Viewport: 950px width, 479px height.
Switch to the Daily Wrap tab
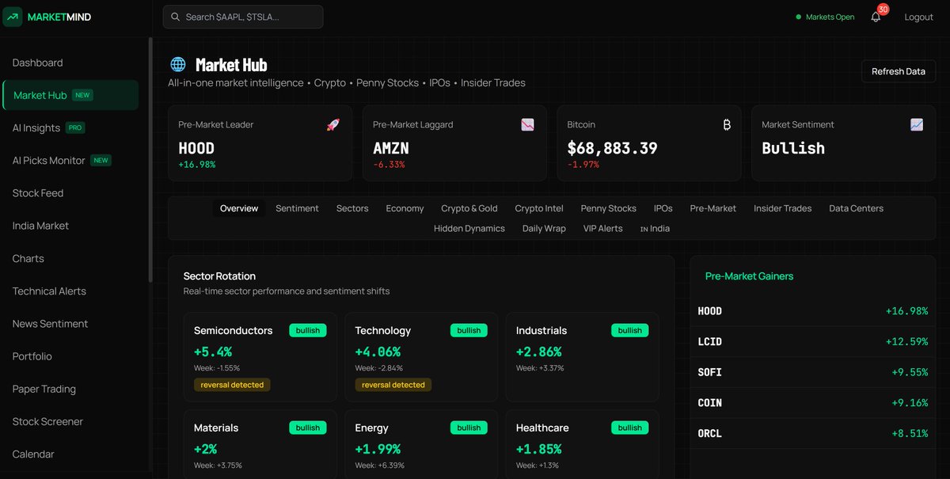(x=544, y=228)
